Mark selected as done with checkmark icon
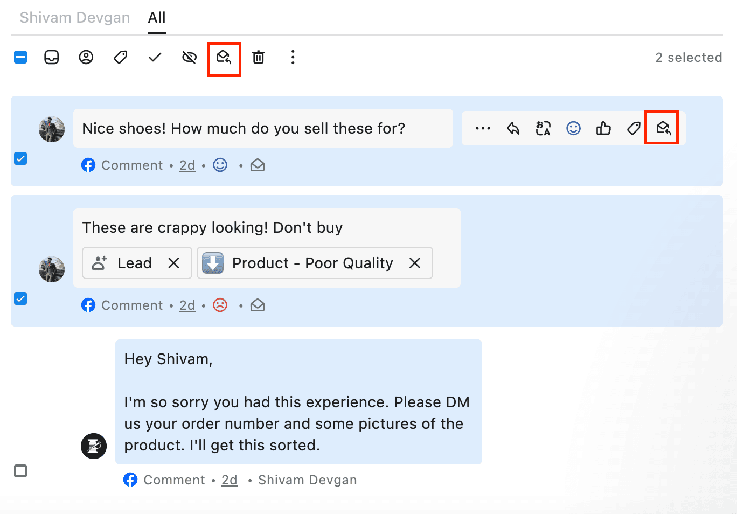737x514 pixels. (x=155, y=57)
